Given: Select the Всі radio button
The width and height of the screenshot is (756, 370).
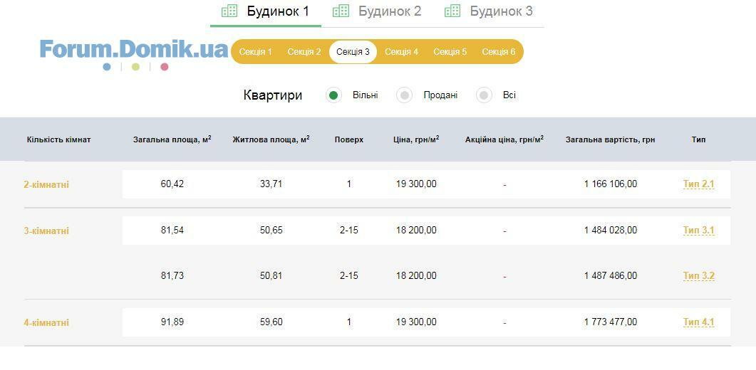Looking at the screenshot, I should [x=484, y=95].
